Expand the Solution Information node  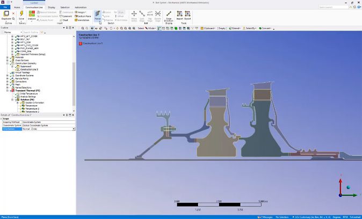tap(17, 103)
